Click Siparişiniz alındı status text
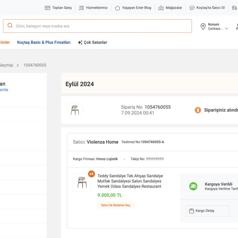 (x=221, y=110)
